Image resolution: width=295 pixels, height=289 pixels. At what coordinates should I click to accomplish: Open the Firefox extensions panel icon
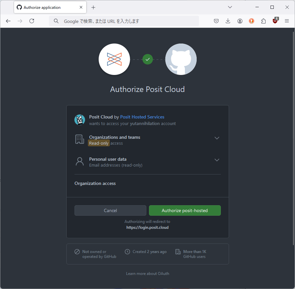pos(263,21)
